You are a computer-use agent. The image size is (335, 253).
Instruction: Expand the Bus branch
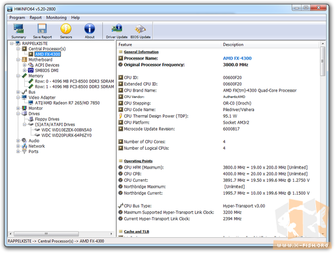18,92
